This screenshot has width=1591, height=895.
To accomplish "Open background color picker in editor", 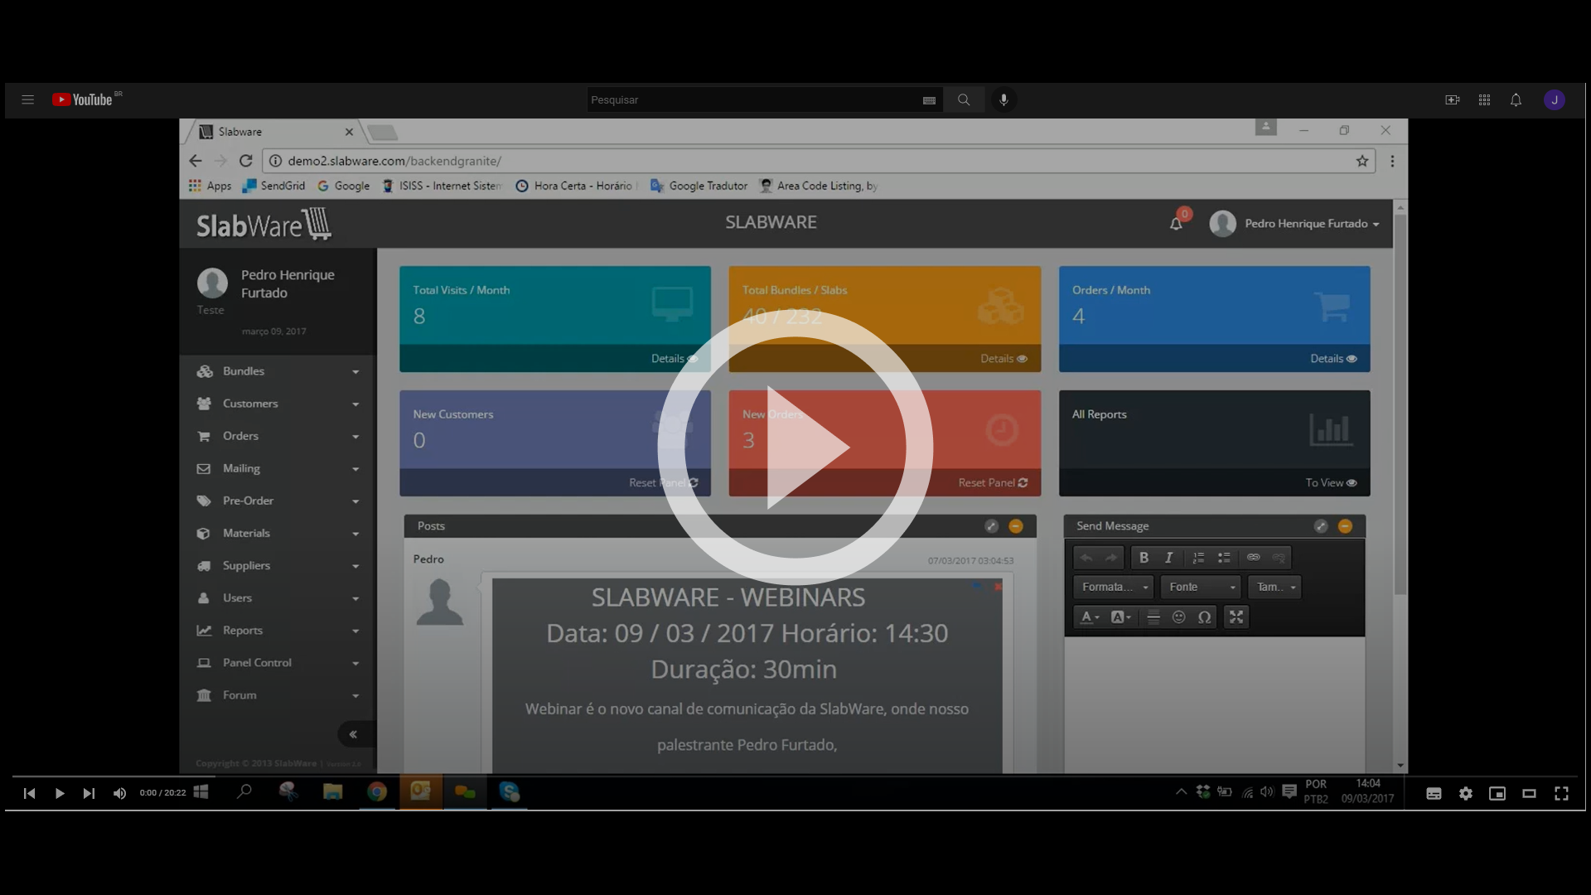I will click(1120, 617).
